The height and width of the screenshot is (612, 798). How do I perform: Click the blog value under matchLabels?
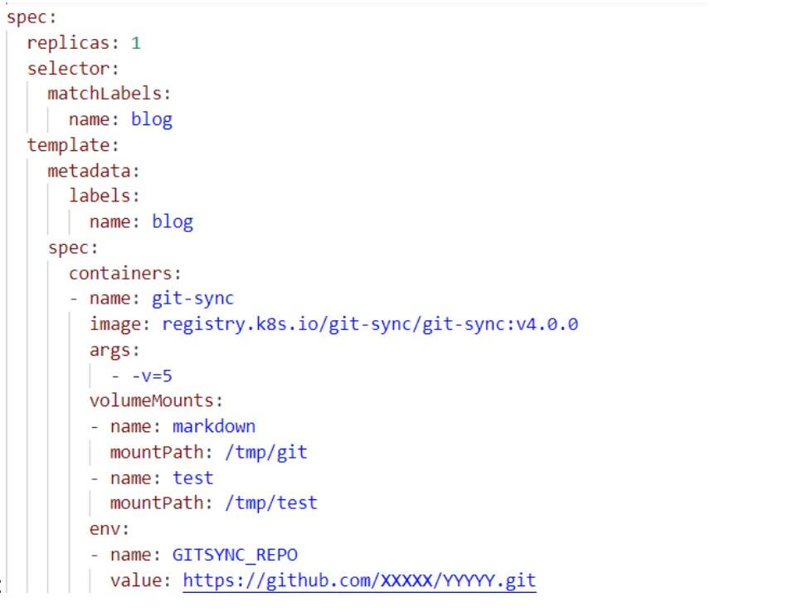point(152,119)
